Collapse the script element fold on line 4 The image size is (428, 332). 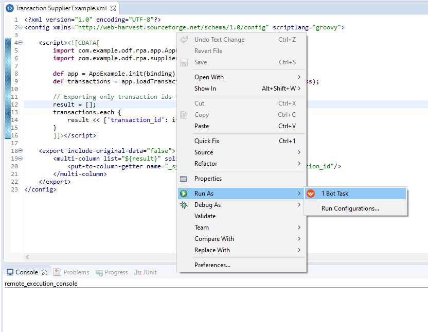[x=20, y=43]
